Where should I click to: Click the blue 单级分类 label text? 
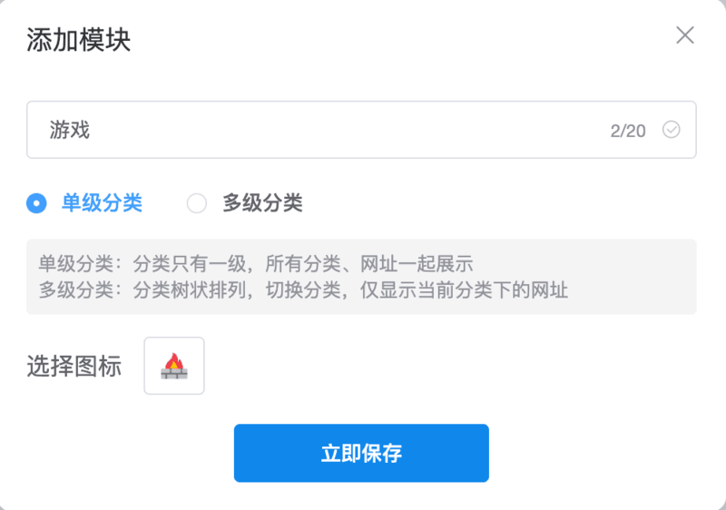102,203
